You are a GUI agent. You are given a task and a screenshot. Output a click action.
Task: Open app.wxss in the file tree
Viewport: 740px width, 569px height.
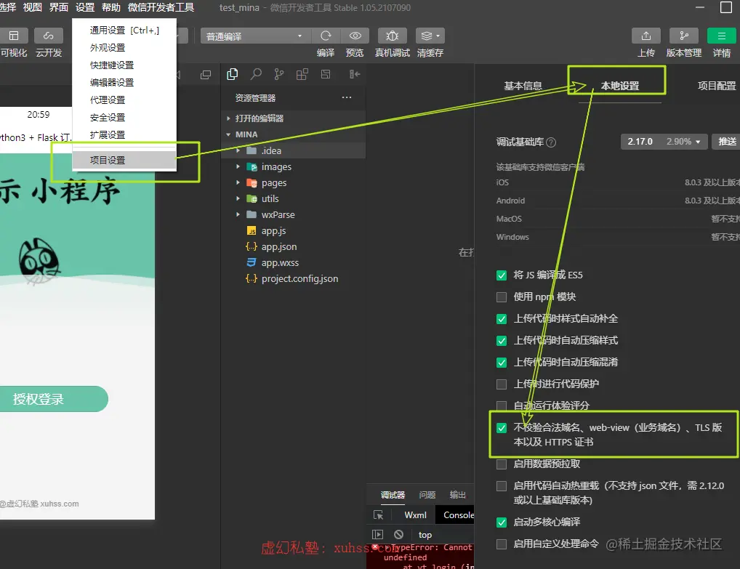click(x=280, y=263)
